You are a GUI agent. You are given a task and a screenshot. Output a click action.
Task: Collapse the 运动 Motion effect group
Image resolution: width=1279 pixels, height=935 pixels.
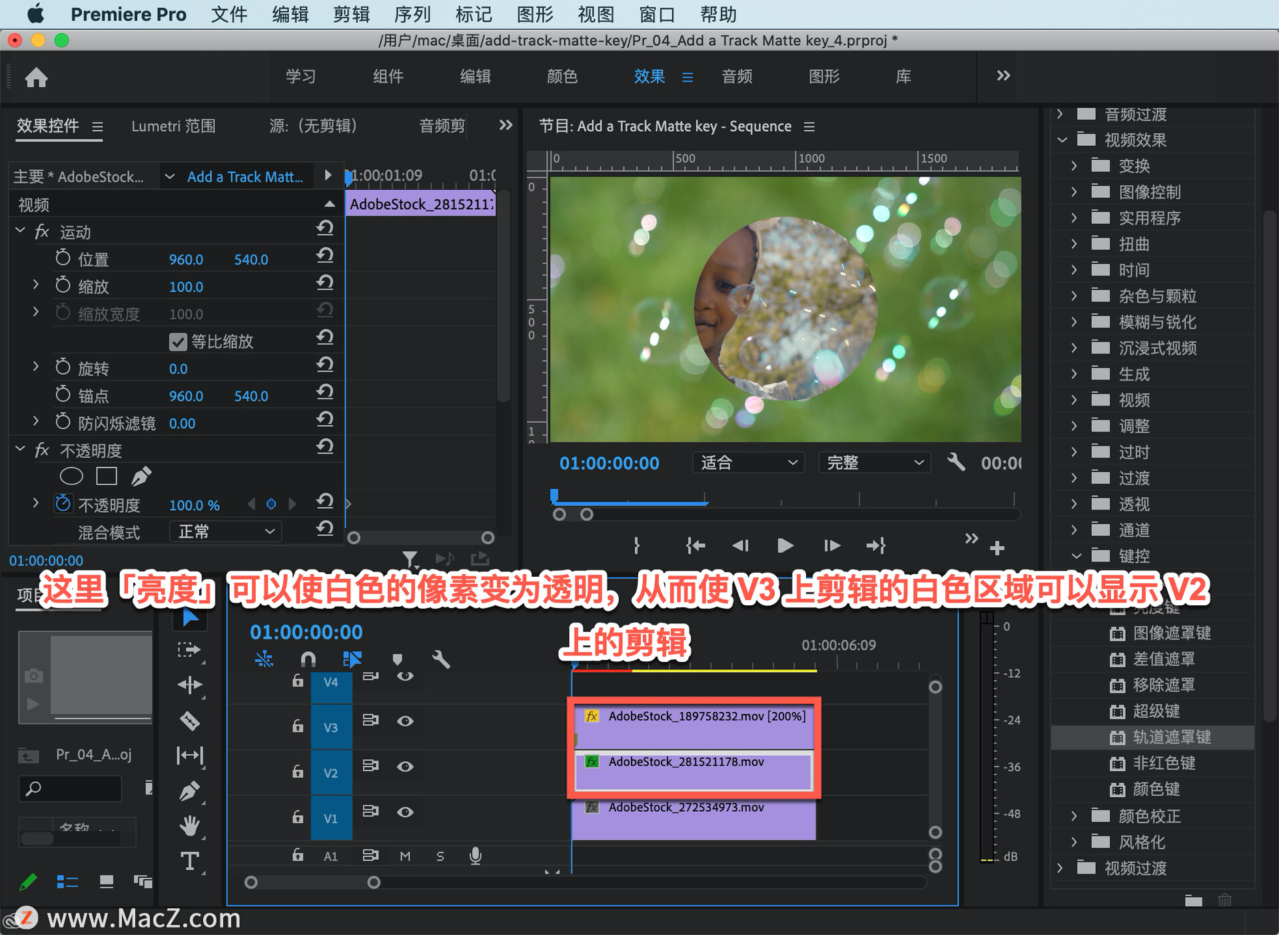point(20,230)
